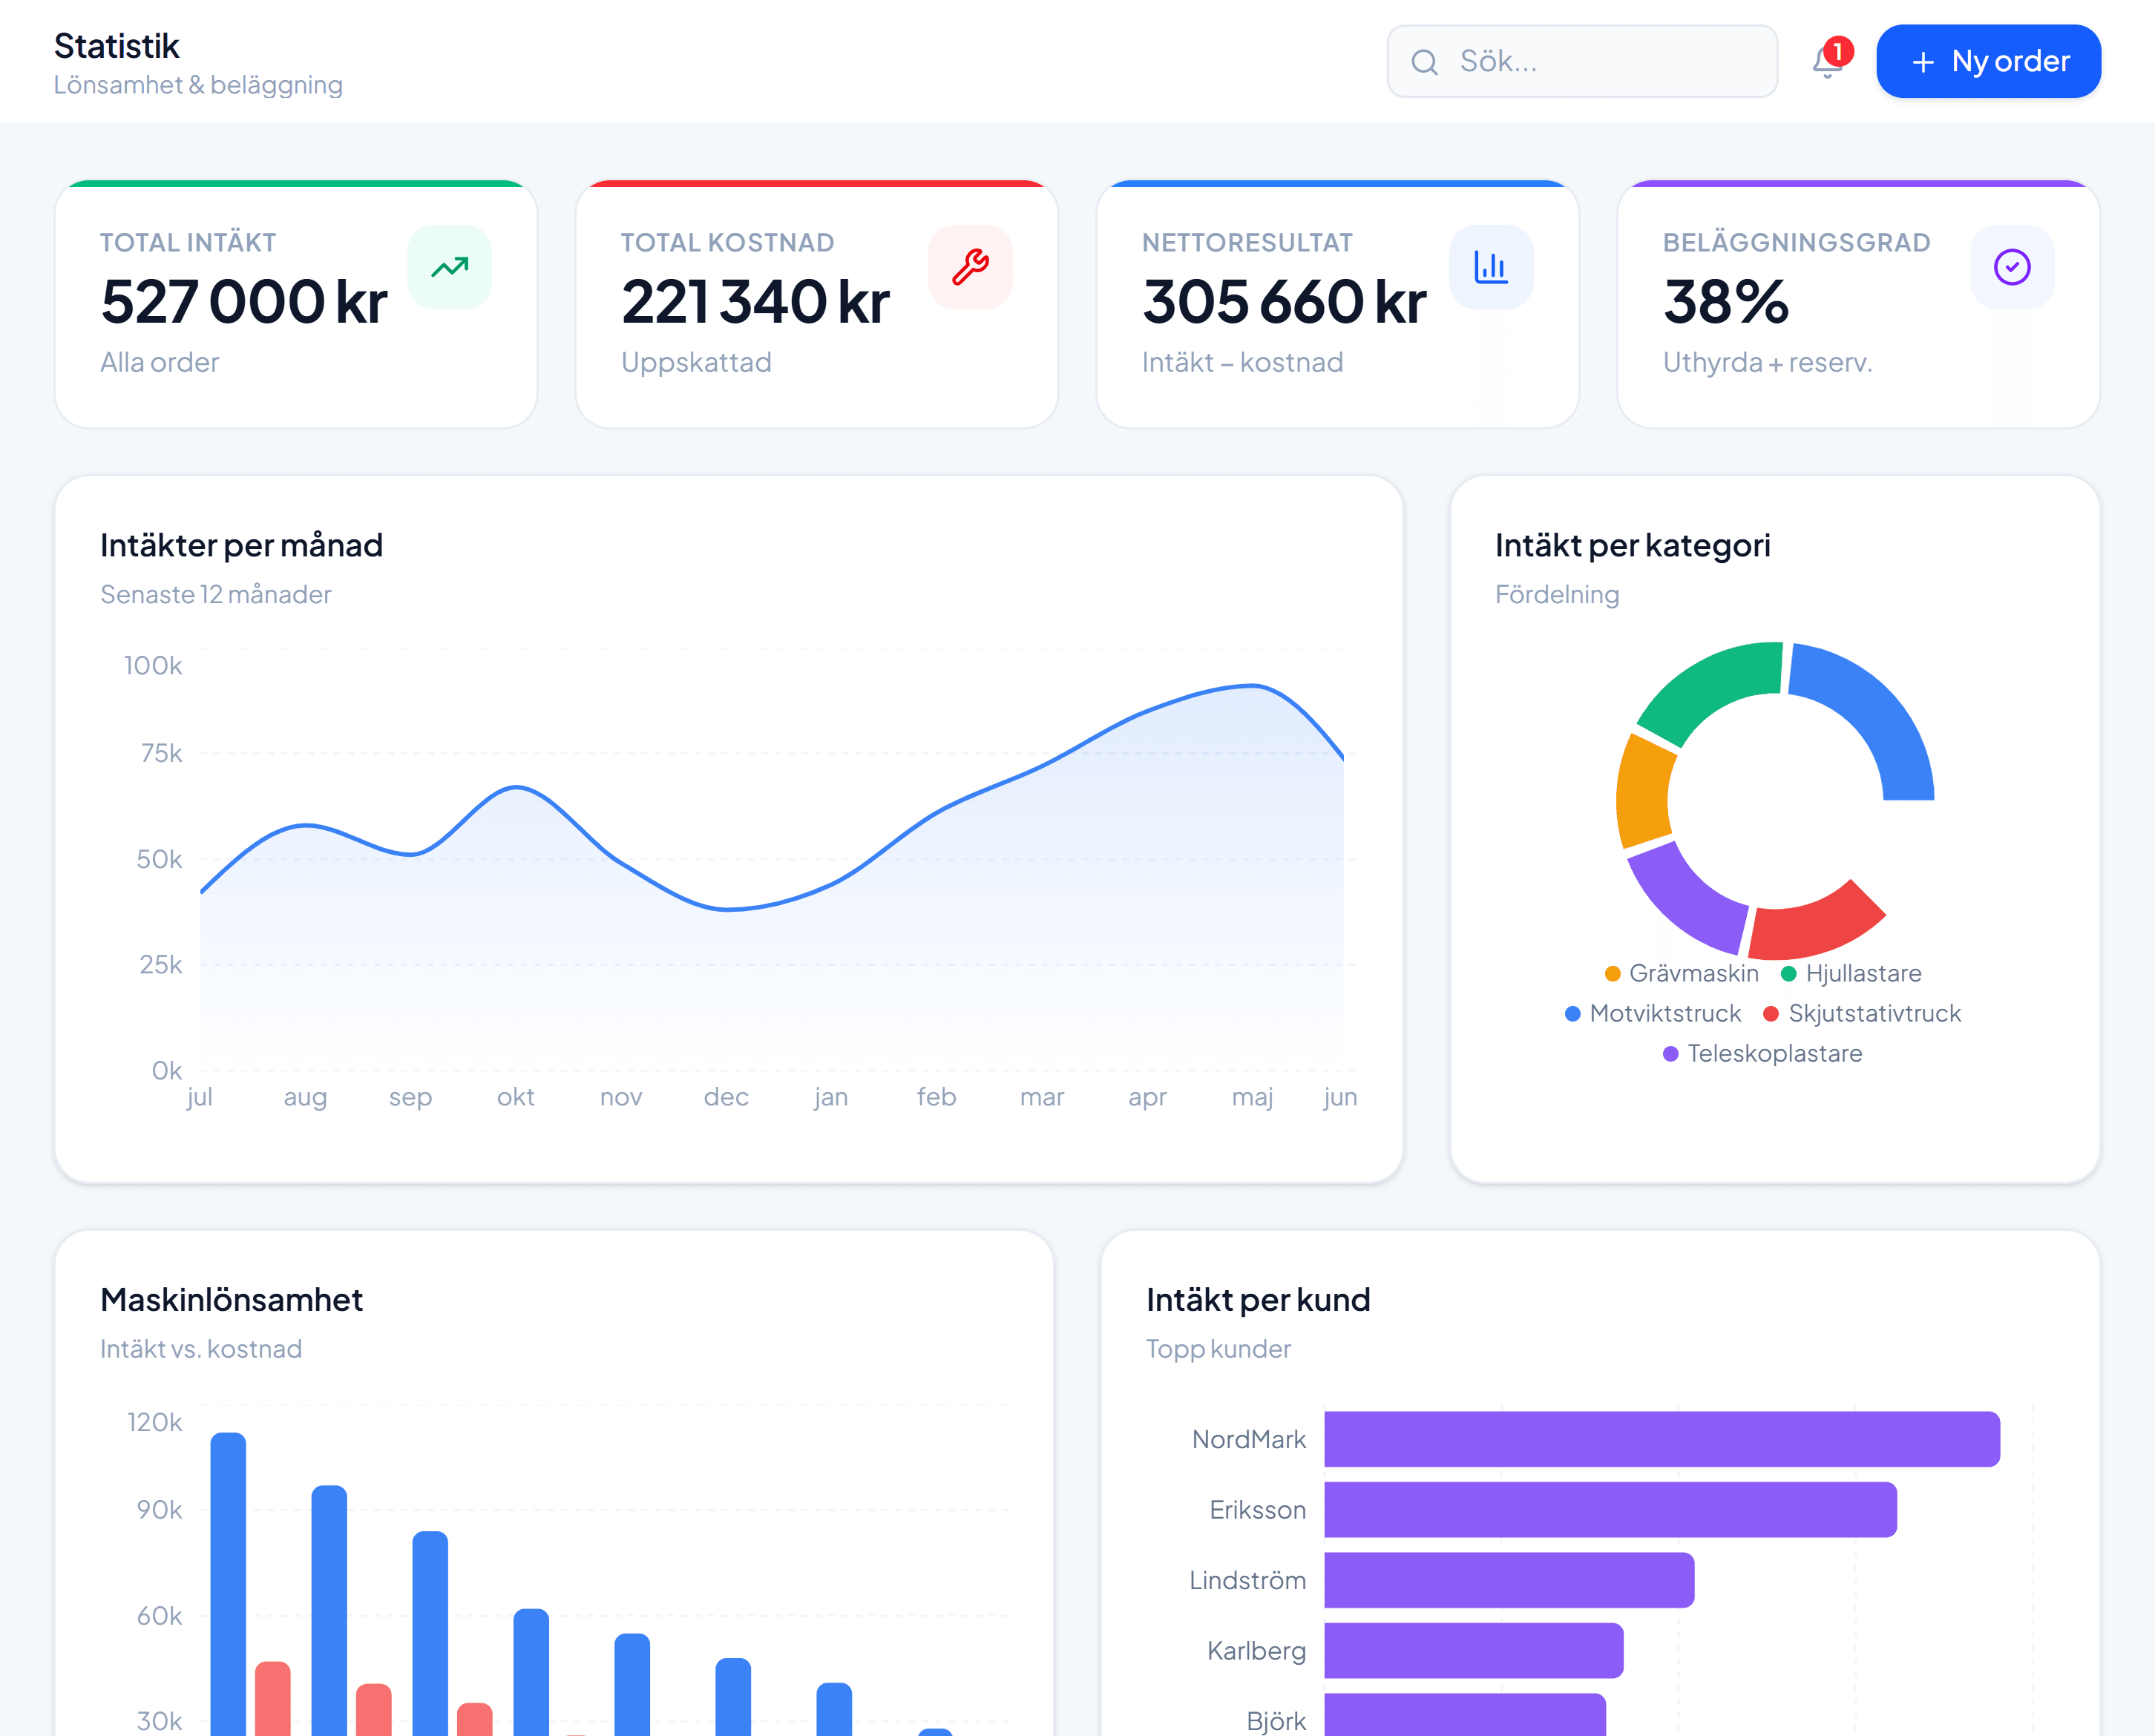The height and width of the screenshot is (1736, 2155).
Task: Toggle Teleskoplastare in the category legend
Action: [x=1762, y=1053]
